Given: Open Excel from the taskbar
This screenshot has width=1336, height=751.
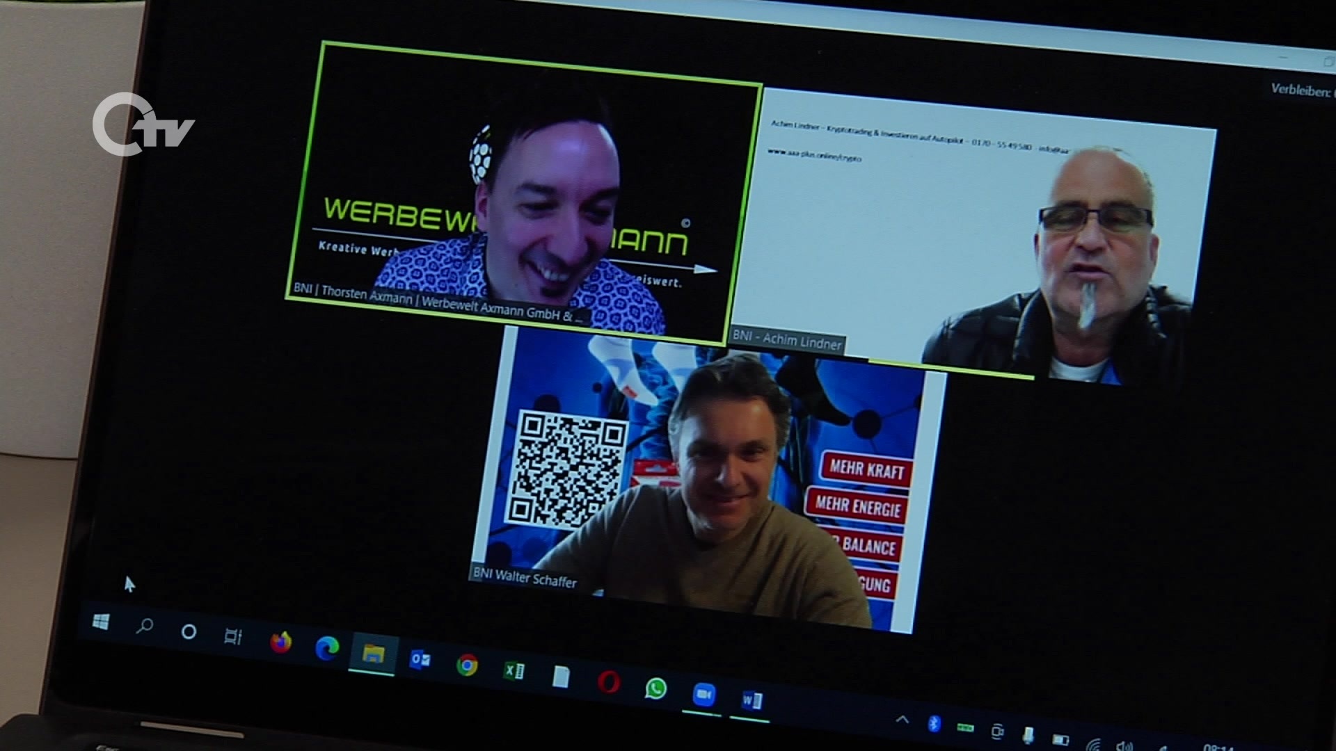Looking at the screenshot, I should coord(514,670).
